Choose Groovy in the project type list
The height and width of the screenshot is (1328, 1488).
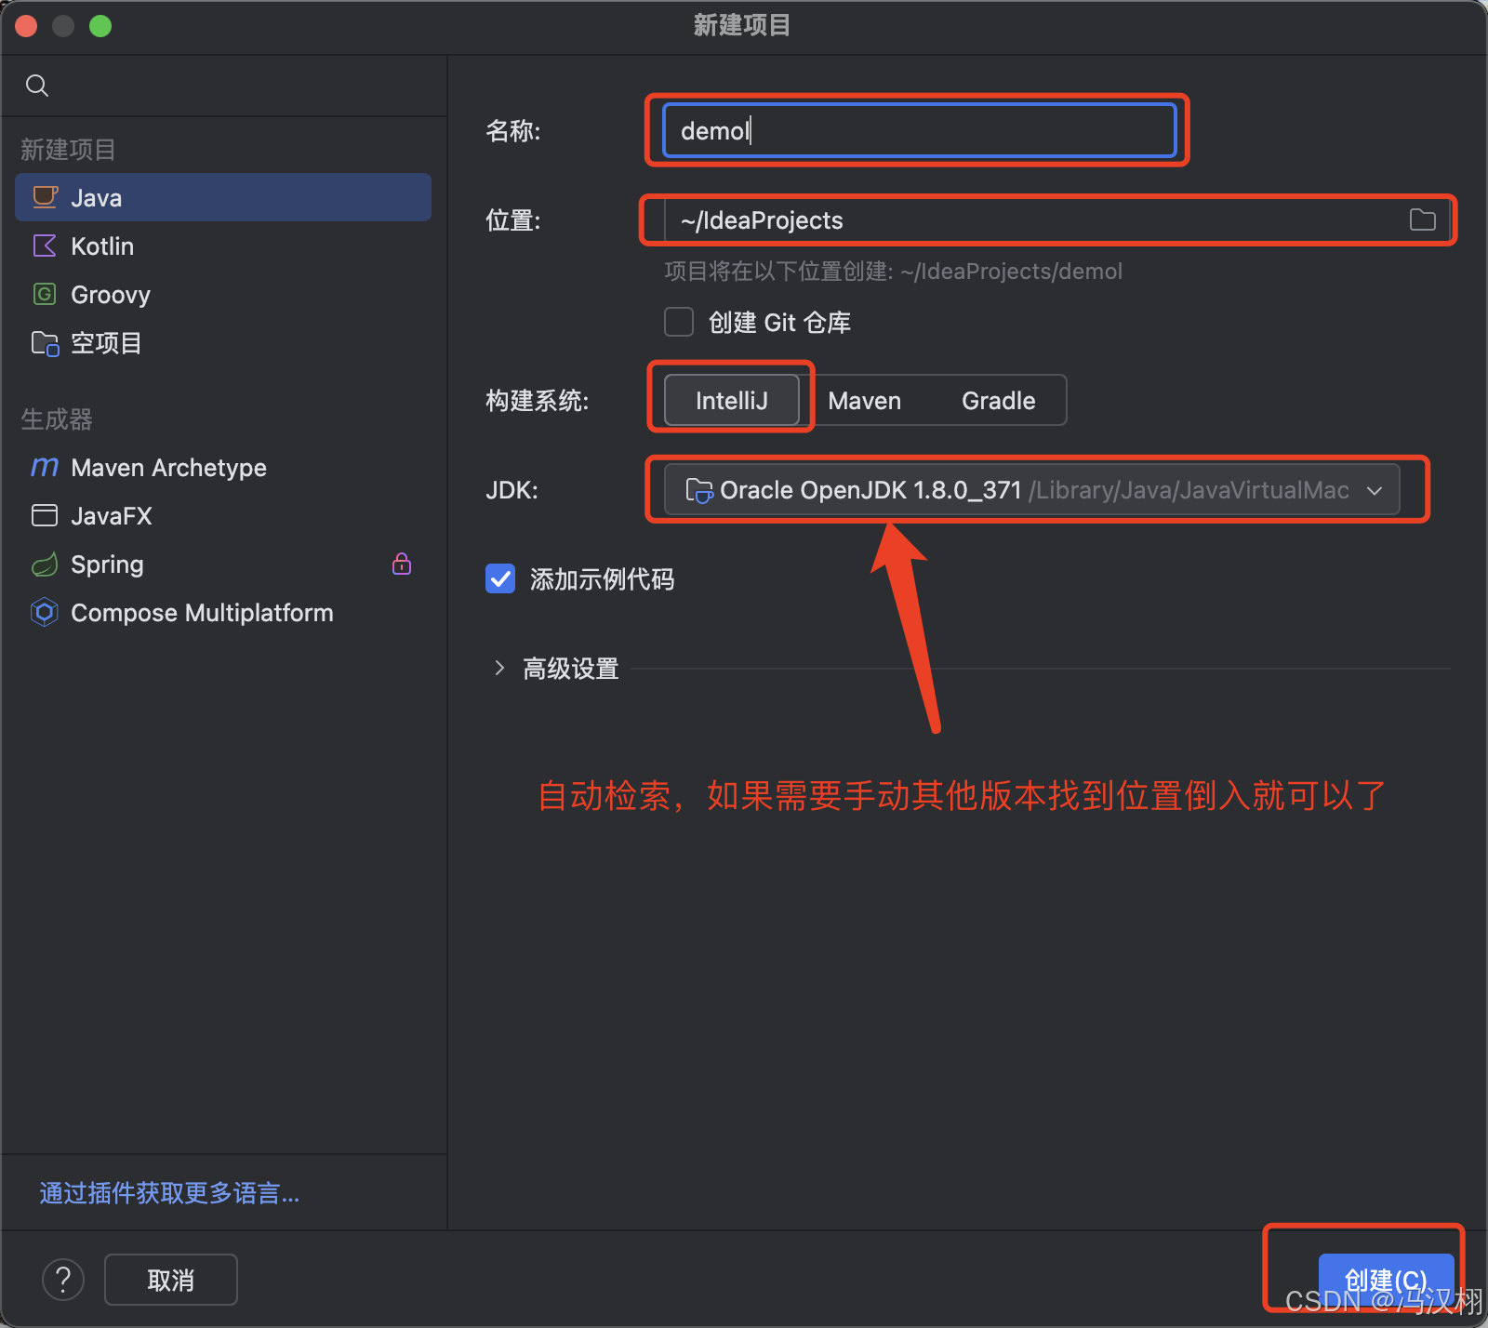click(223, 294)
